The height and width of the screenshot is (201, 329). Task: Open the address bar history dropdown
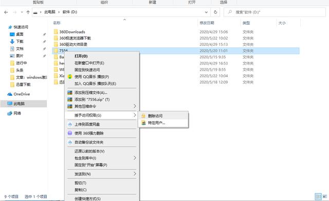coord(206,12)
